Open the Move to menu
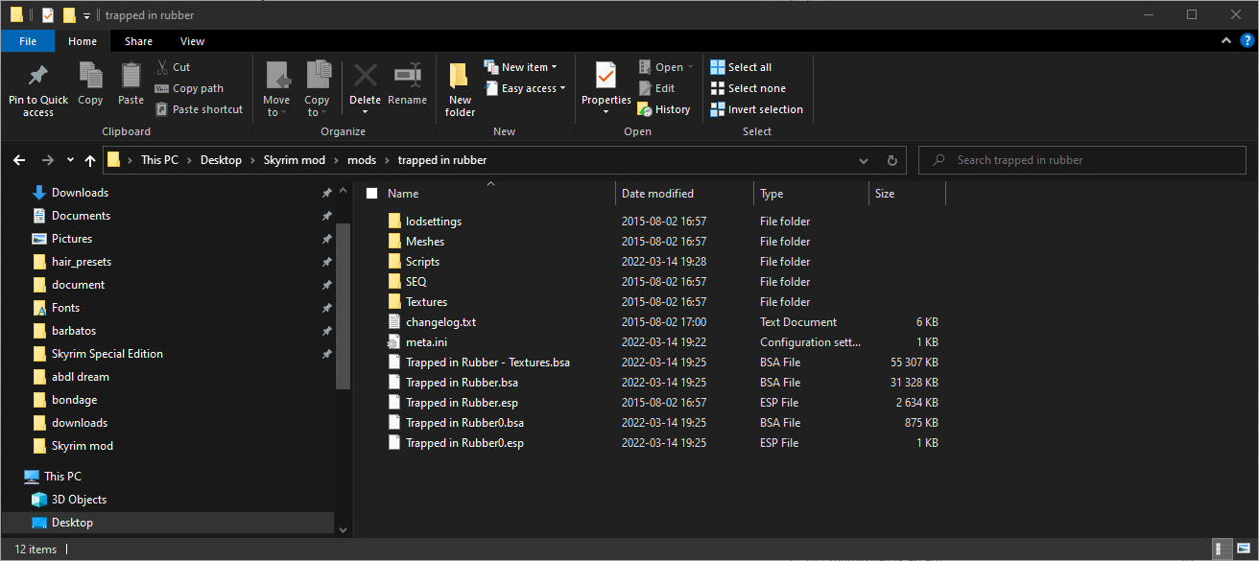The height and width of the screenshot is (561, 1259). point(276,90)
